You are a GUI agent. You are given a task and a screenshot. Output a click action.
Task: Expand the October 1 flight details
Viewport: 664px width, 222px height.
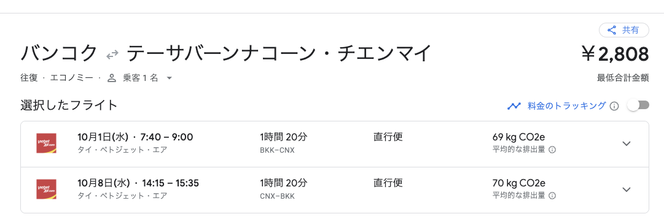click(x=627, y=144)
